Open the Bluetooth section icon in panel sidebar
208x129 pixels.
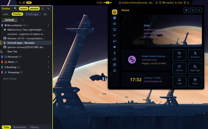[115, 53]
